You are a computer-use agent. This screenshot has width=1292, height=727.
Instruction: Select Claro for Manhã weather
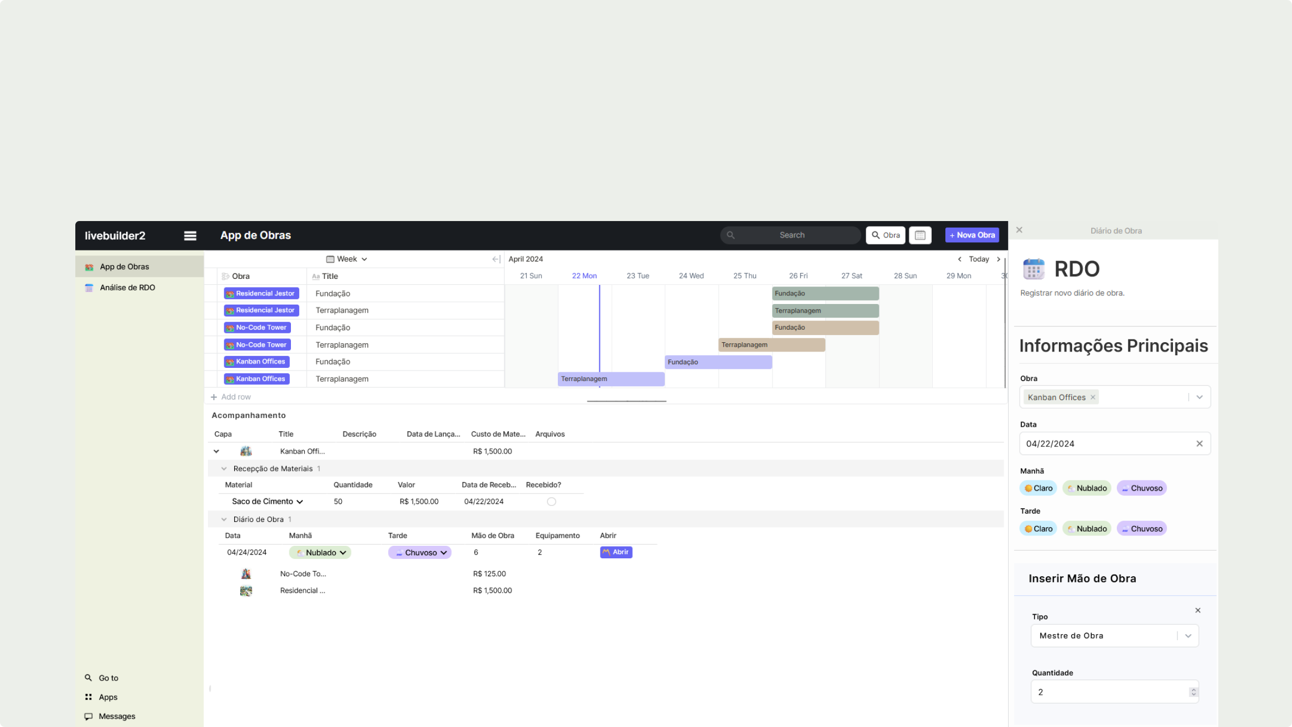point(1038,488)
